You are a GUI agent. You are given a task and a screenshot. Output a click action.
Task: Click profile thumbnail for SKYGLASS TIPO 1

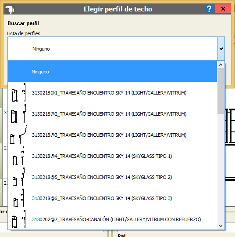[19, 156]
